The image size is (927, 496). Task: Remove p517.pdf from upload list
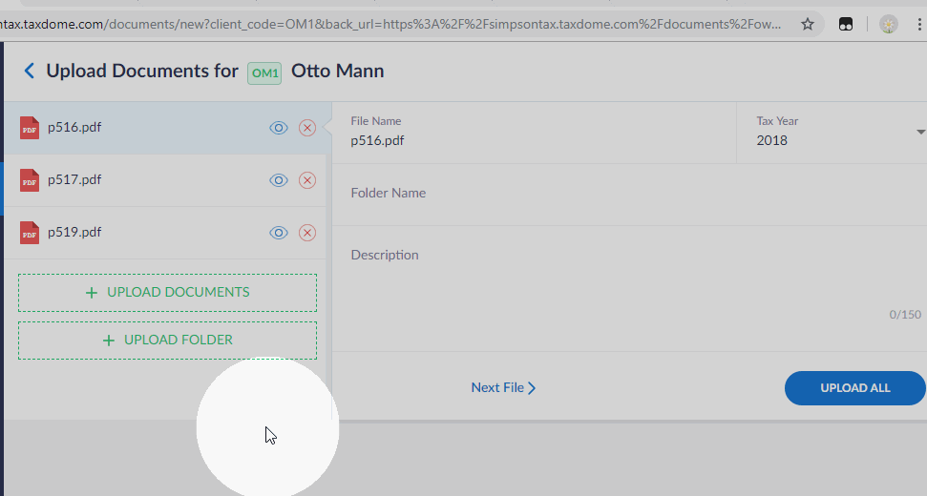click(306, 180)
